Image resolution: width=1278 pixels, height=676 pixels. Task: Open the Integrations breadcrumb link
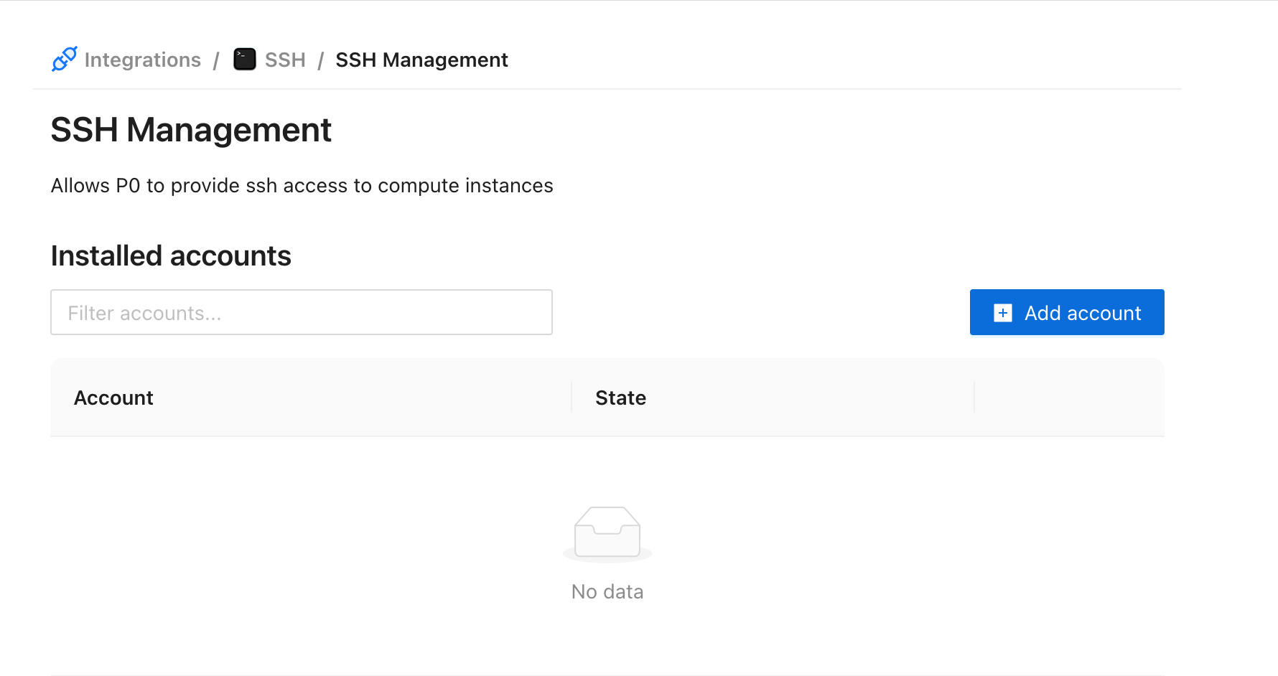coord(142,60)
